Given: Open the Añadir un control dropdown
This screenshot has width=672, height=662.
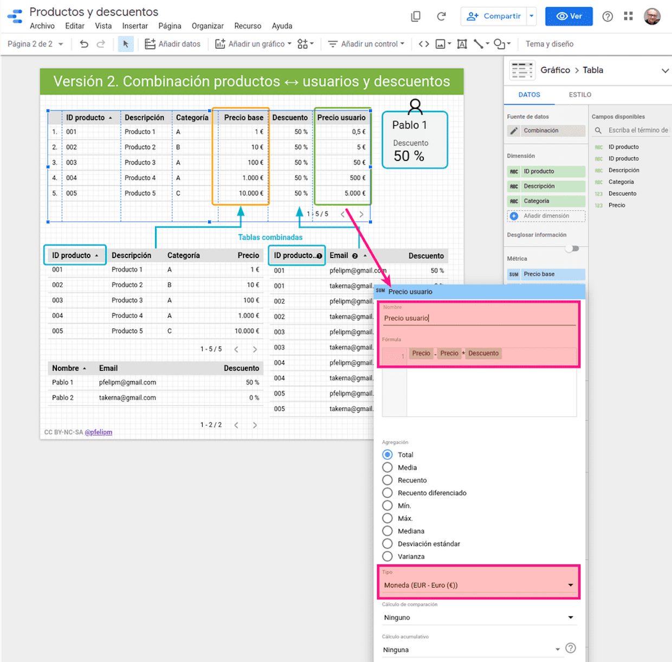Looking at the screenshot, I should tap(366, 44).
